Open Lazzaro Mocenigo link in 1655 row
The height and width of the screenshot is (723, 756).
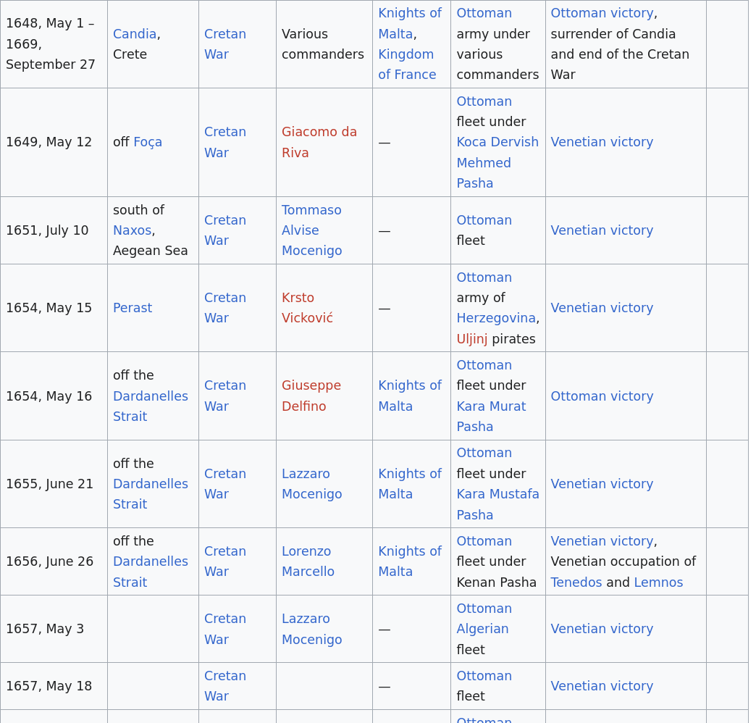pos(312,484)
